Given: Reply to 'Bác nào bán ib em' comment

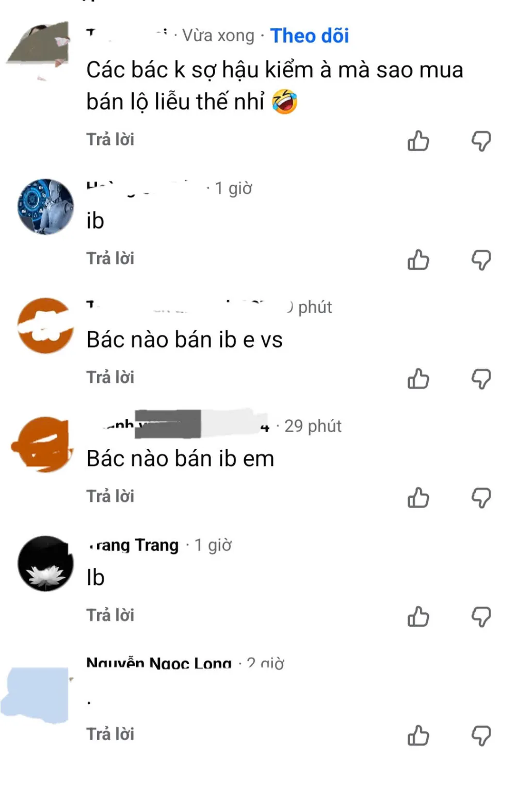Looking at the screenshot, I should click(110, 496).
